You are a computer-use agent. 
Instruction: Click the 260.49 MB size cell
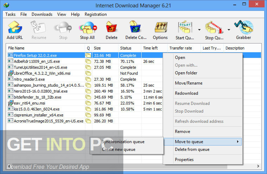(104, 91)
